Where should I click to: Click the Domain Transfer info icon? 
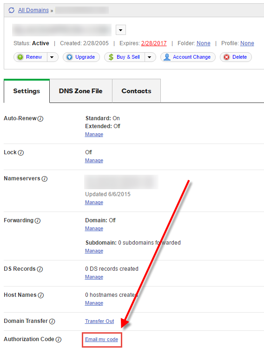[52, 321]
